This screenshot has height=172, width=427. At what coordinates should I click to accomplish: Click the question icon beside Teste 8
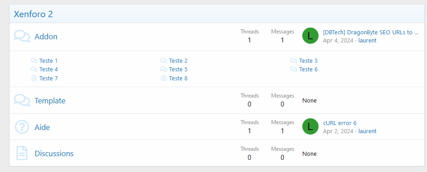click(x=164, y=79)
